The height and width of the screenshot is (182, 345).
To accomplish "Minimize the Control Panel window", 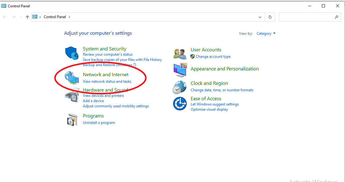I will click(310, 6).
